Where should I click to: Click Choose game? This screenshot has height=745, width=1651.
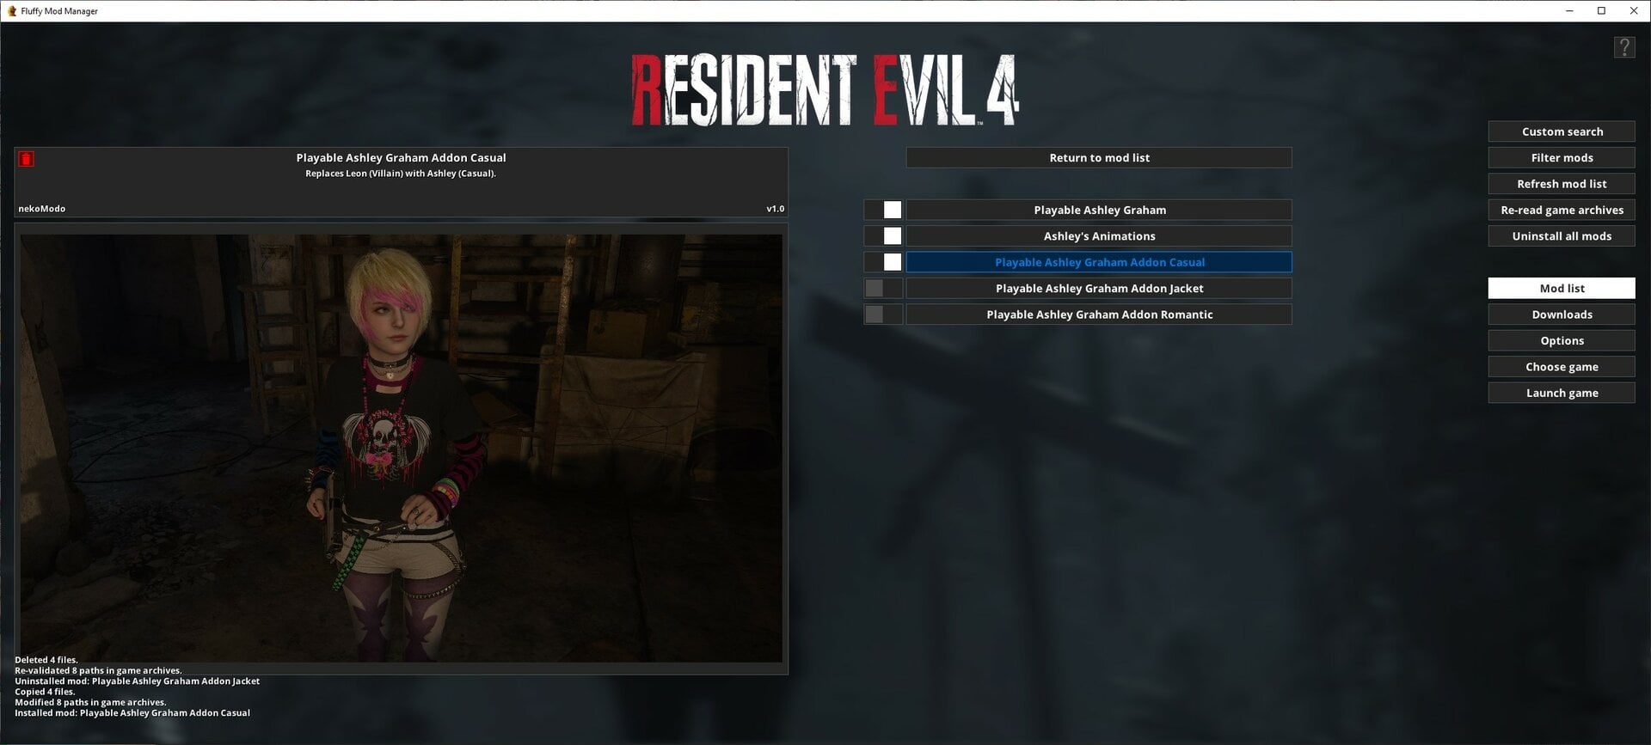coord(1562,367)
